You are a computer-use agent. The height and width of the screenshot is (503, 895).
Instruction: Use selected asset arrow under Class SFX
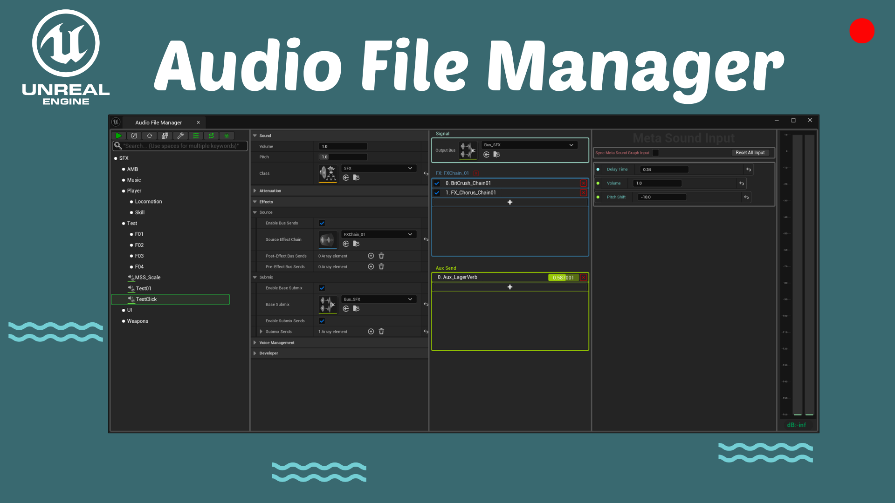tap(346, 177)
